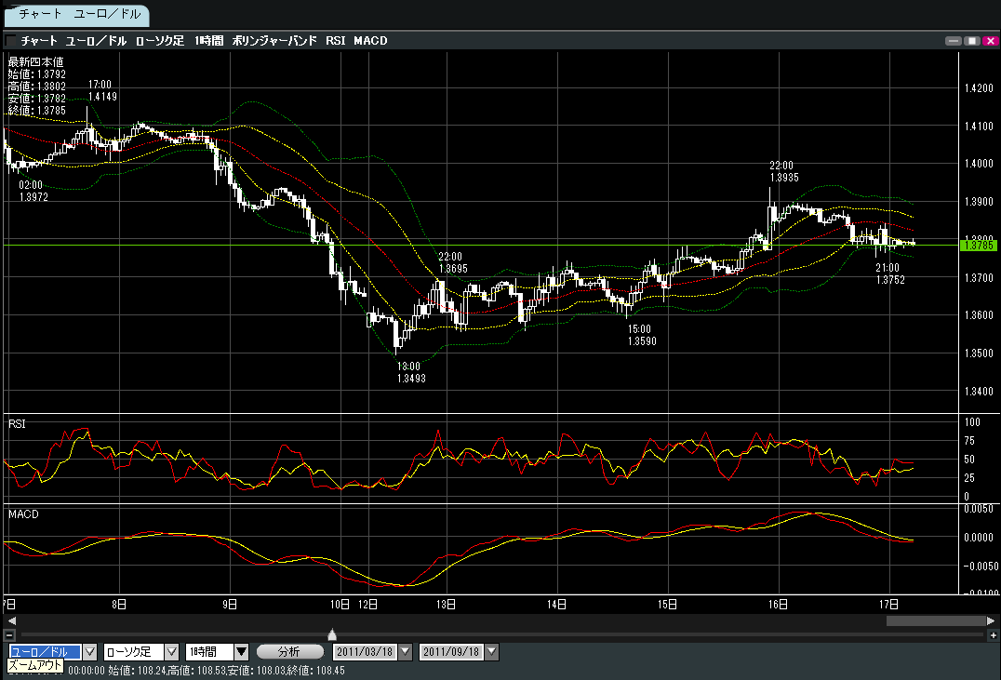Click the RSI indicator panel label
The width and height of the screenshot is (1001, 680).
point(17,424)
